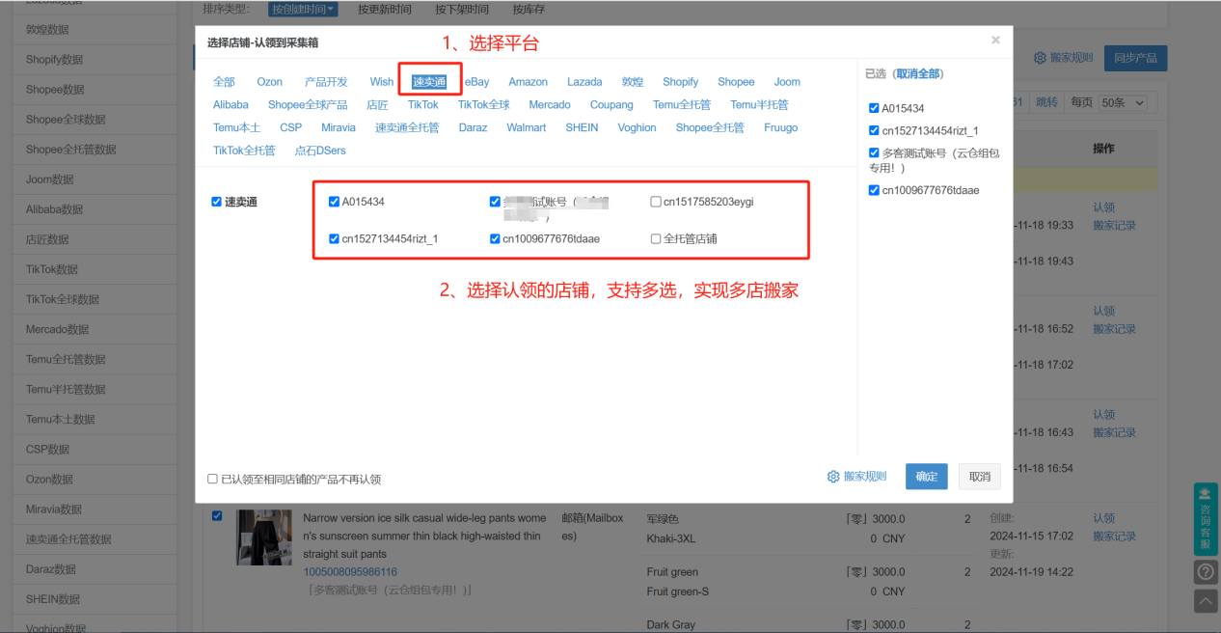Image resolution: width=1221 pixels, height=633 pixels.
Task: Open 搬家规则 link in dialog footer
Action: pos(865,477)
